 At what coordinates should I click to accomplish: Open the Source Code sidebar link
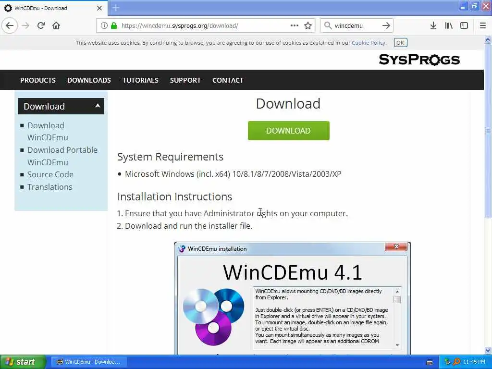coord(50,174)
